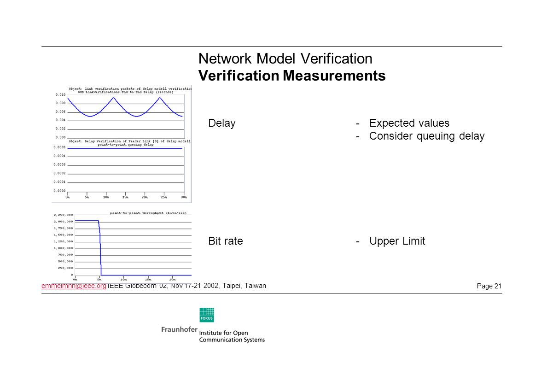The image size is (547, 387).
Task: Click 'Institute for Open Communication Systems' text
Action: pyautogui.click(x=232, y=336)
